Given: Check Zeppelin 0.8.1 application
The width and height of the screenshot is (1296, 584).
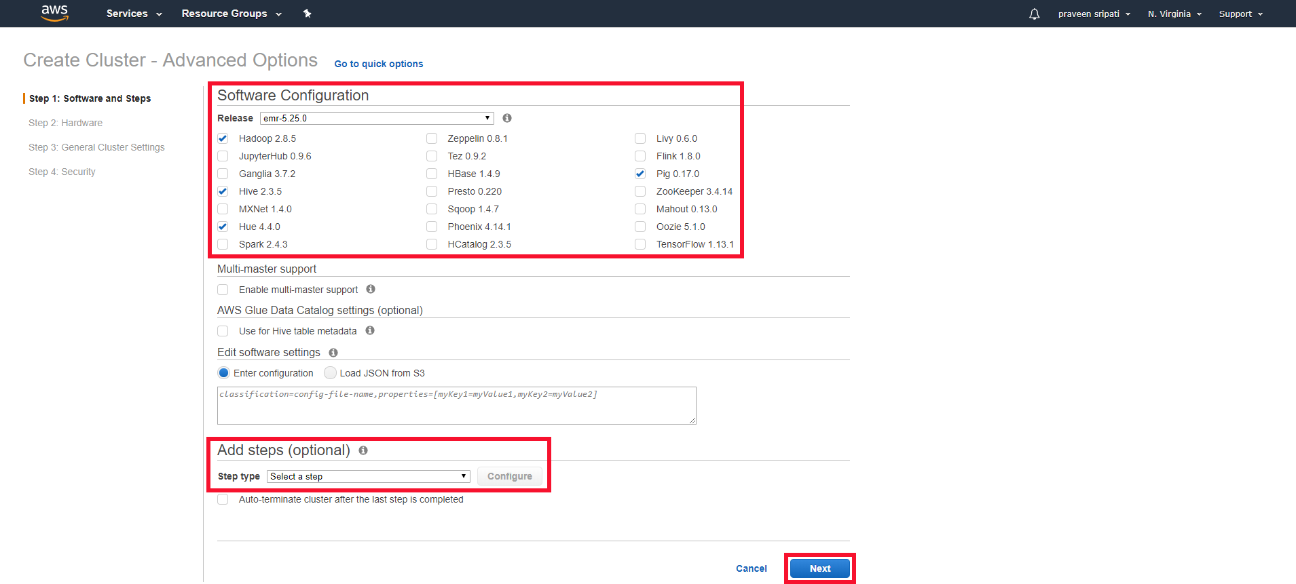Looking at the screenshot, I should click(432, 138).
